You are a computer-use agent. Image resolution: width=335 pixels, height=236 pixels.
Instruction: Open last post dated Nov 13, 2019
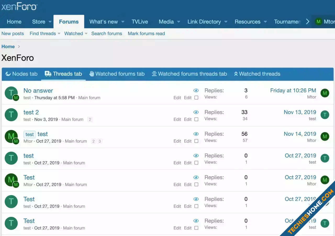pos(300,112)
